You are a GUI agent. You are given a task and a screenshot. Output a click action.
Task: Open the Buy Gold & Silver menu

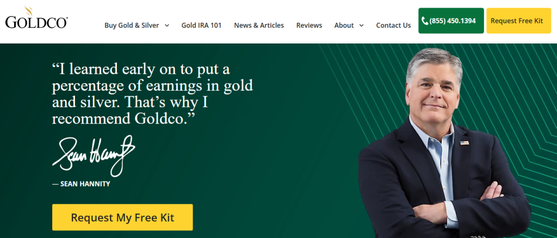click(132, 26)
